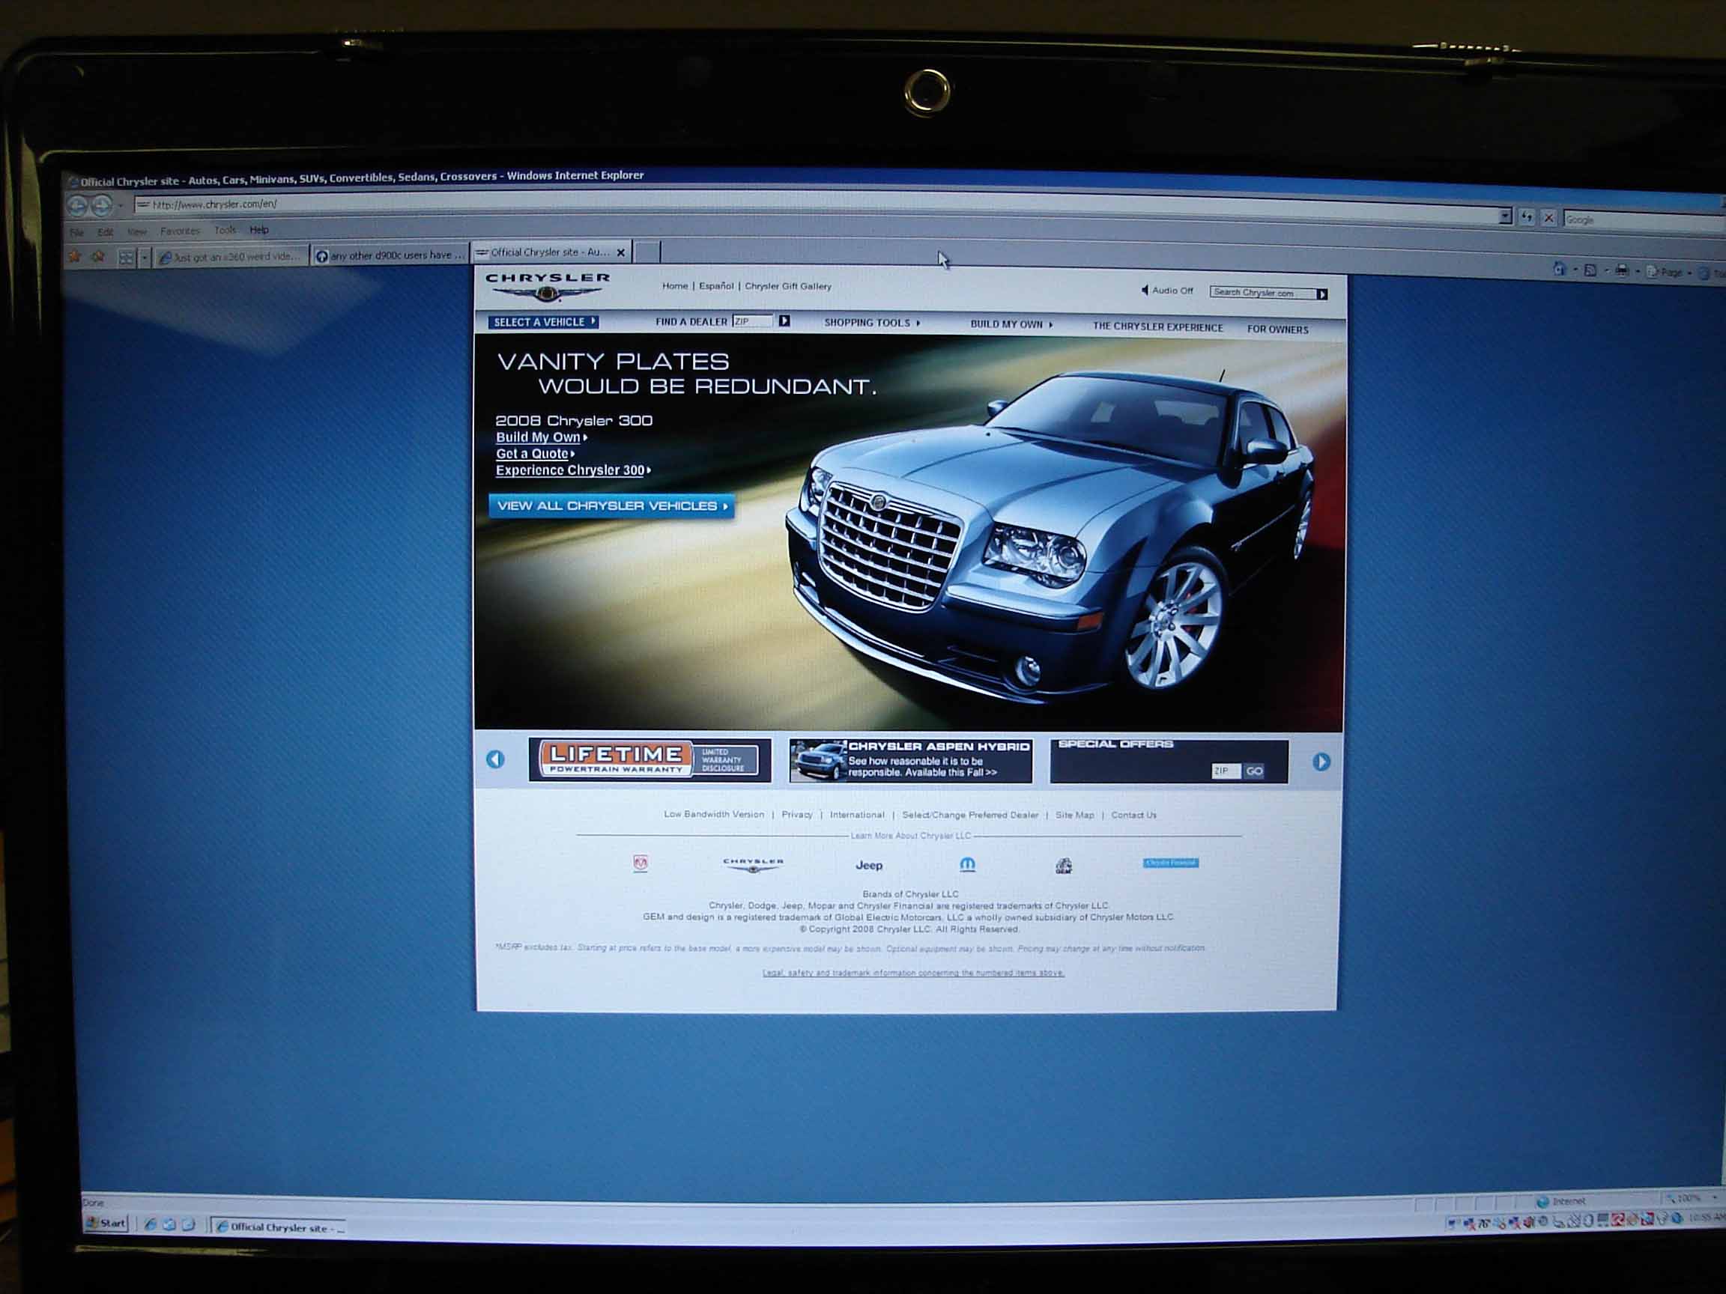Open the Privacy footer link

(796, 814)
